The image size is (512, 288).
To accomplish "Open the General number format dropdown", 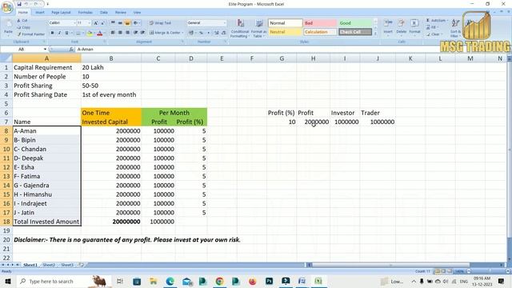I will coord(224,23).
